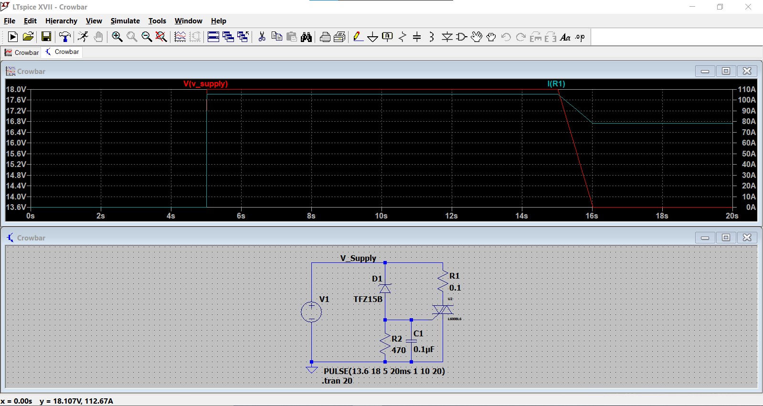This screenshot has height=406, width=763.
Task: Close the Crowbar schematic pane
Action: pos(747,238)
